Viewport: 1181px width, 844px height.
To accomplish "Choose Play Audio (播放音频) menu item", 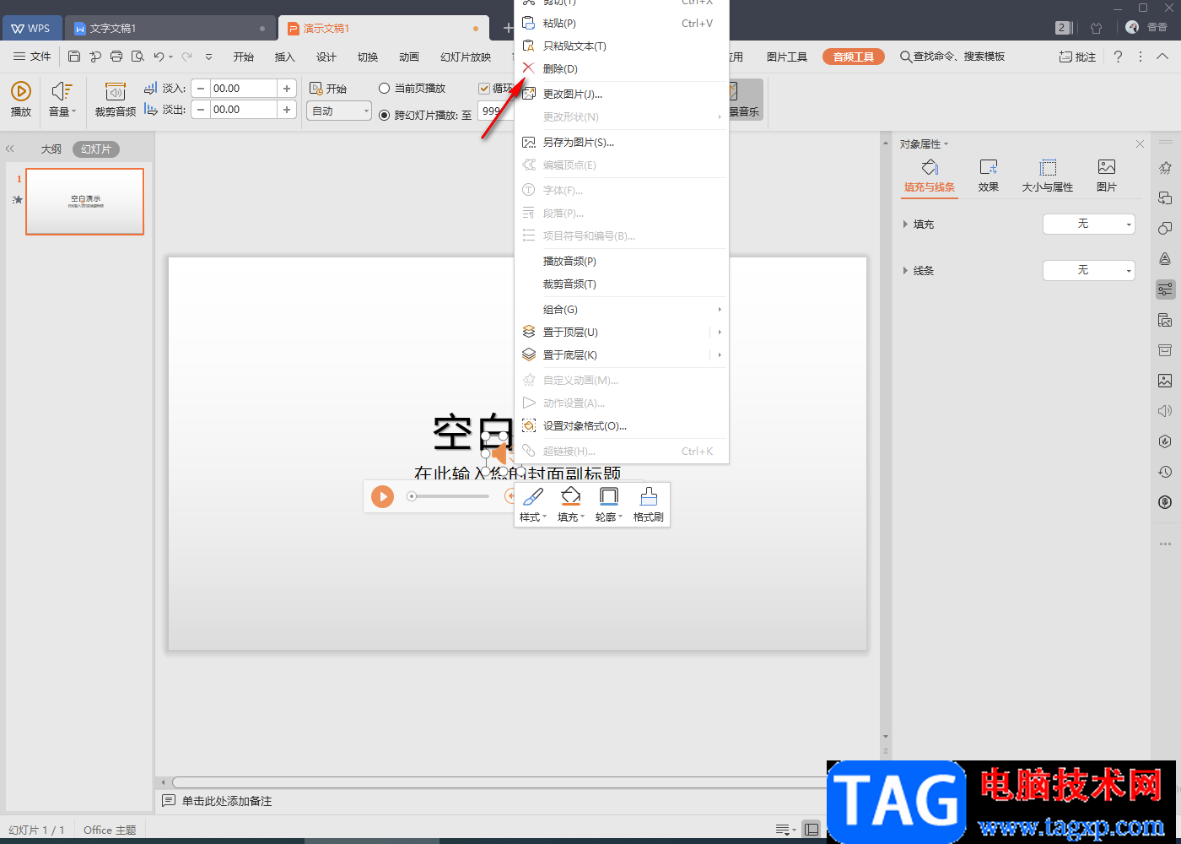I will coord(622,262).
